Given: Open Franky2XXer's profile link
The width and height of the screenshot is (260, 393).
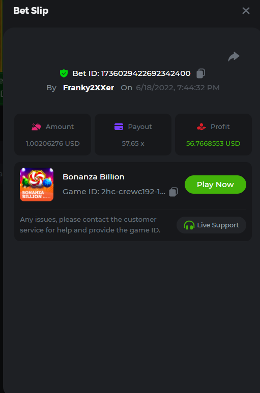Looking at the screenshot, I should coord(89,88).
